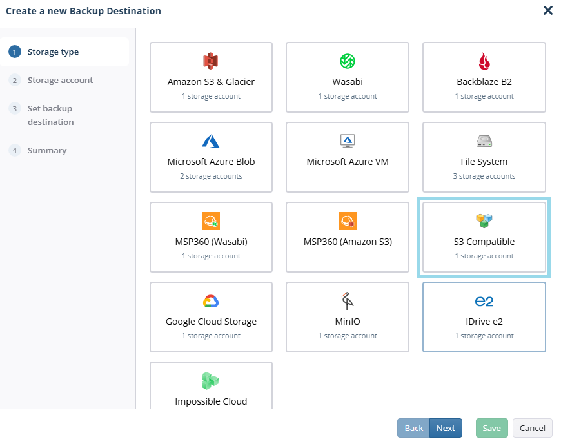The height and width of the screenshot is (444, 561).
Task: Click the Impossible Cloud green icon
Action: (210, 381)
